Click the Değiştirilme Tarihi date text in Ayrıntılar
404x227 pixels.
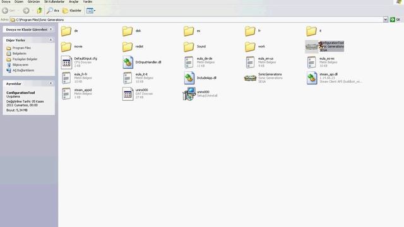25,103
